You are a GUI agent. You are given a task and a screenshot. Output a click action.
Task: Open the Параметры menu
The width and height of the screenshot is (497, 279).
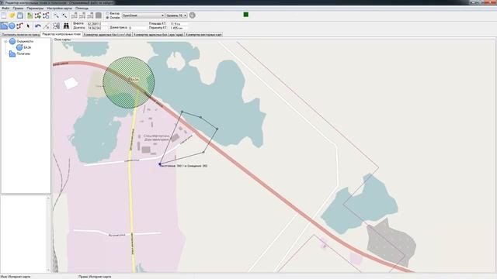point(35,9)
